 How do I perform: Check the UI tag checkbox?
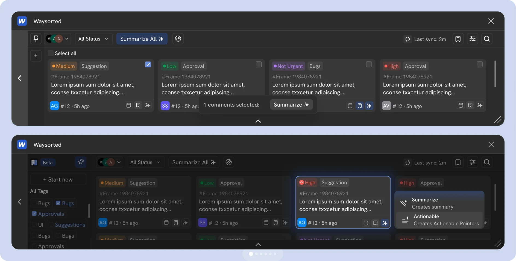(34, 225)
